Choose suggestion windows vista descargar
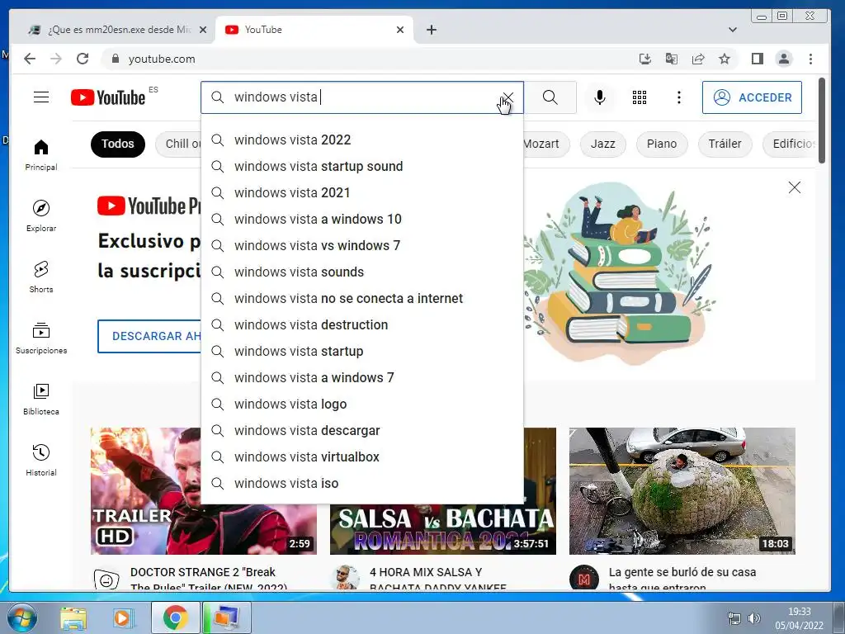 362,431
